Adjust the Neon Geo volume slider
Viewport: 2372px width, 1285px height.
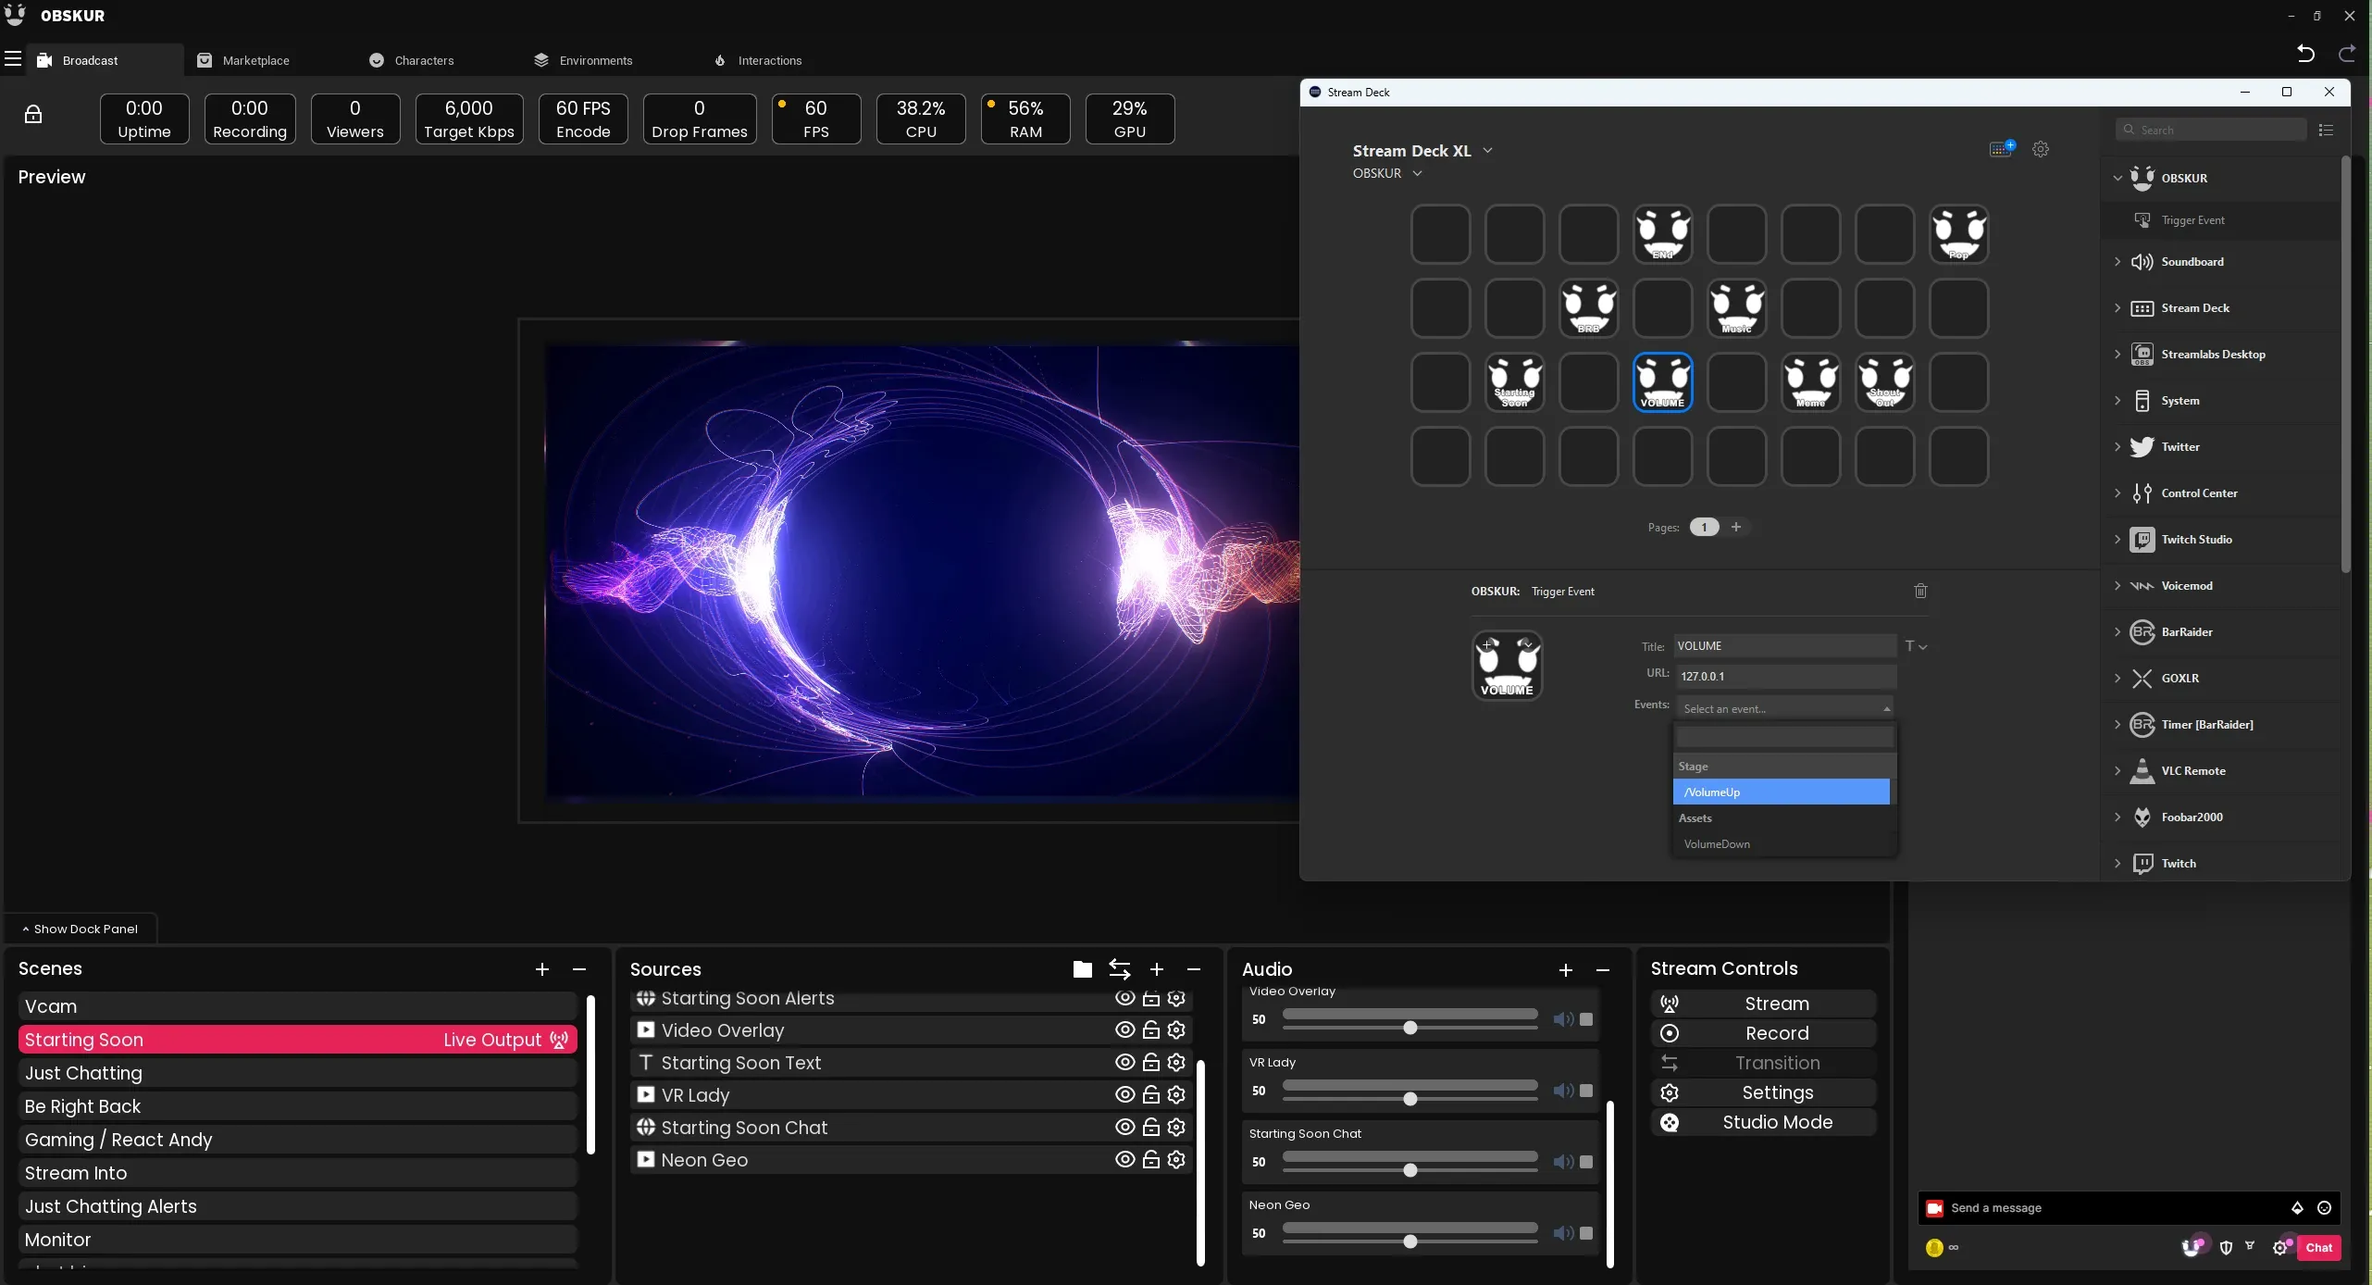point(1410,1241)
